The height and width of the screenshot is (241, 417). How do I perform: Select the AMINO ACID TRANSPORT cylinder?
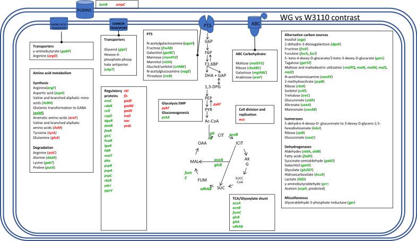coord(59,24)
